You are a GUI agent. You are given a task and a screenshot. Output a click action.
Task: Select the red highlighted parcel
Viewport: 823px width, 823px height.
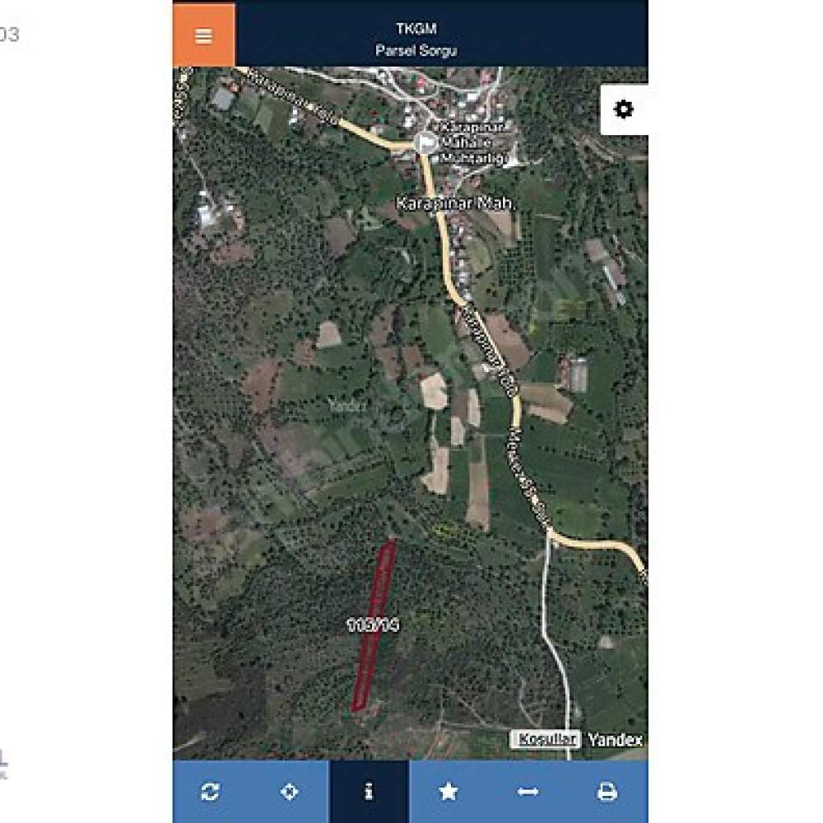pyautogui.click(x=374, y=625)
